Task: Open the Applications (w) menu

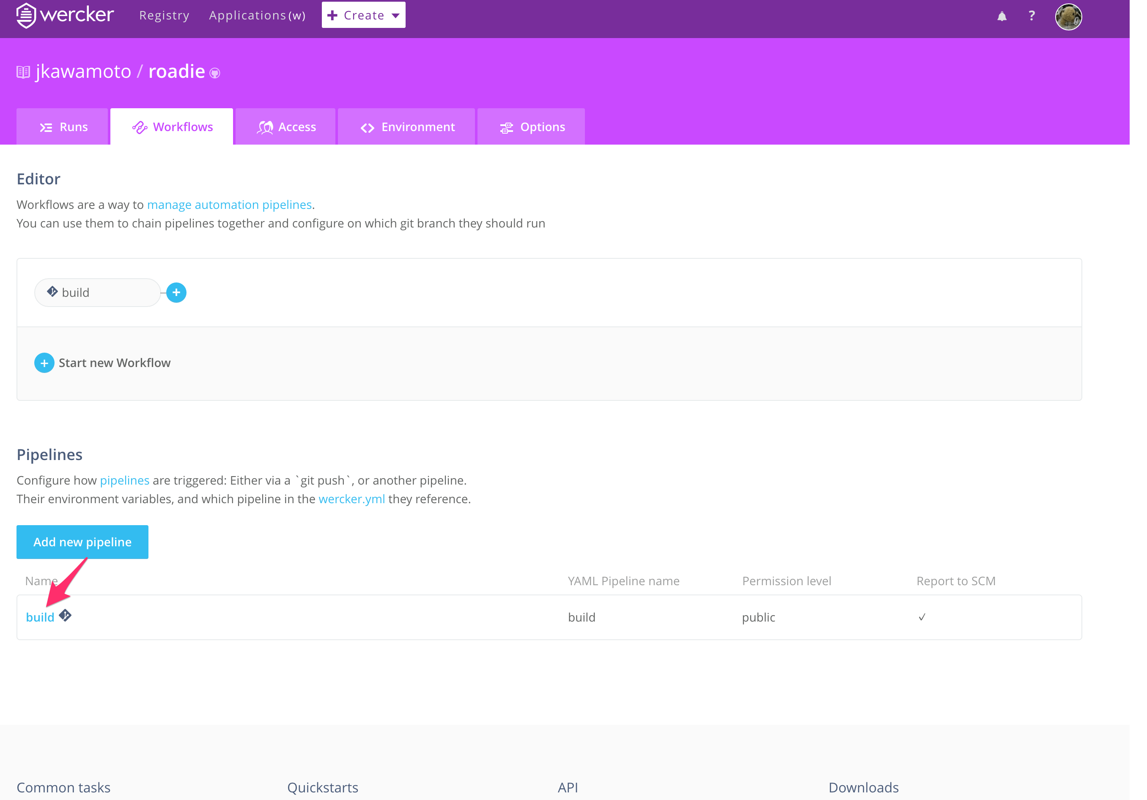Action: click(x=257, y=16)
